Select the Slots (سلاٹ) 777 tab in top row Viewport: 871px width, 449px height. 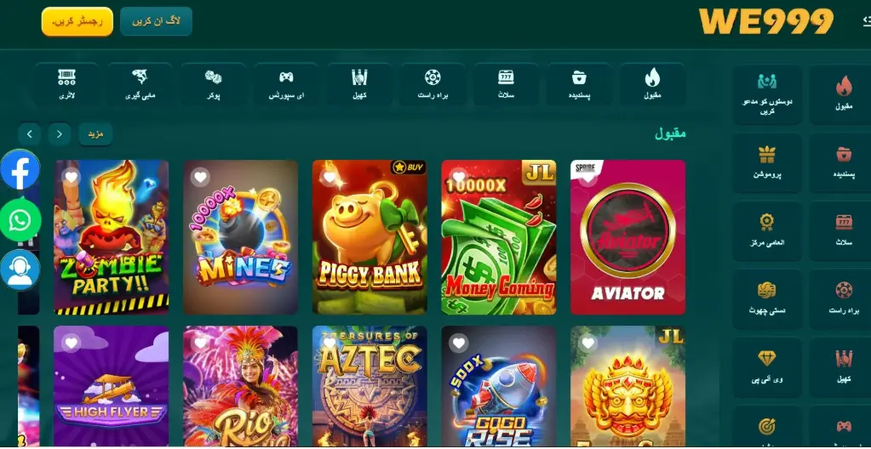[x=506, y=84]
